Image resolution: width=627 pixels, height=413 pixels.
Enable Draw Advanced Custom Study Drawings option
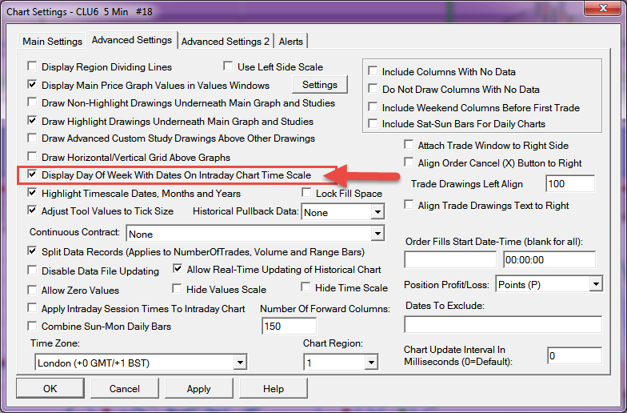click(x=32, y=138)
